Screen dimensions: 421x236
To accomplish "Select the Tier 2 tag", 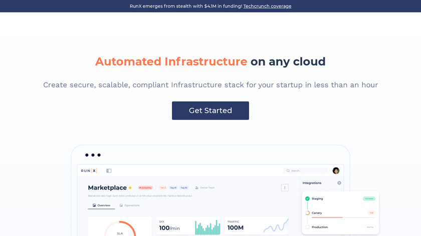I will pyautogui.click(x=163, y=188).
